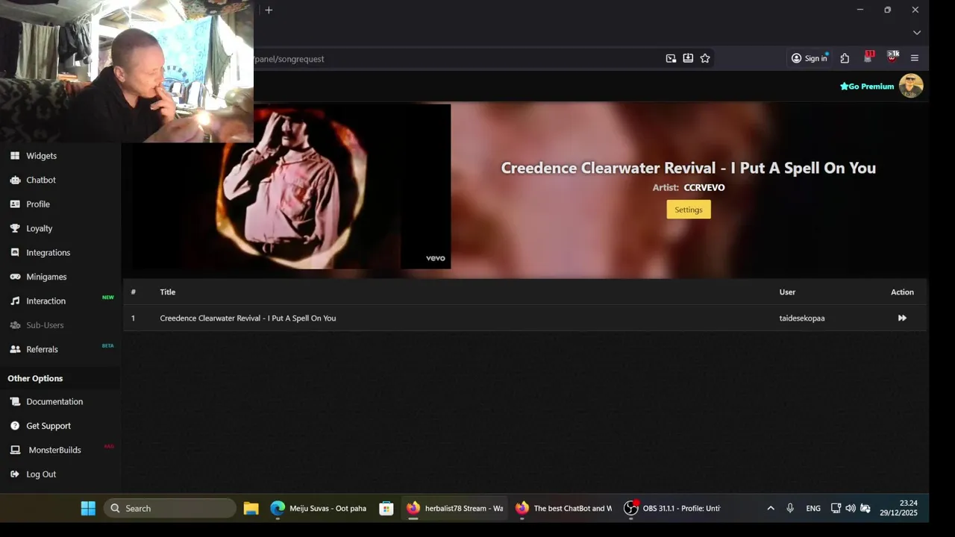
Task: Click the ENG language indicator
Action: (813, 509)
